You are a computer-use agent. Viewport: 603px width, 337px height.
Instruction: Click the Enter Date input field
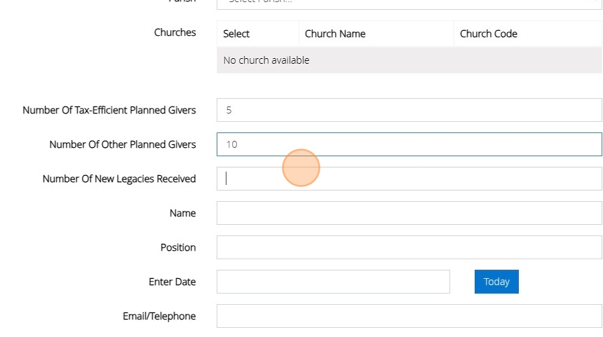[333, 282]
